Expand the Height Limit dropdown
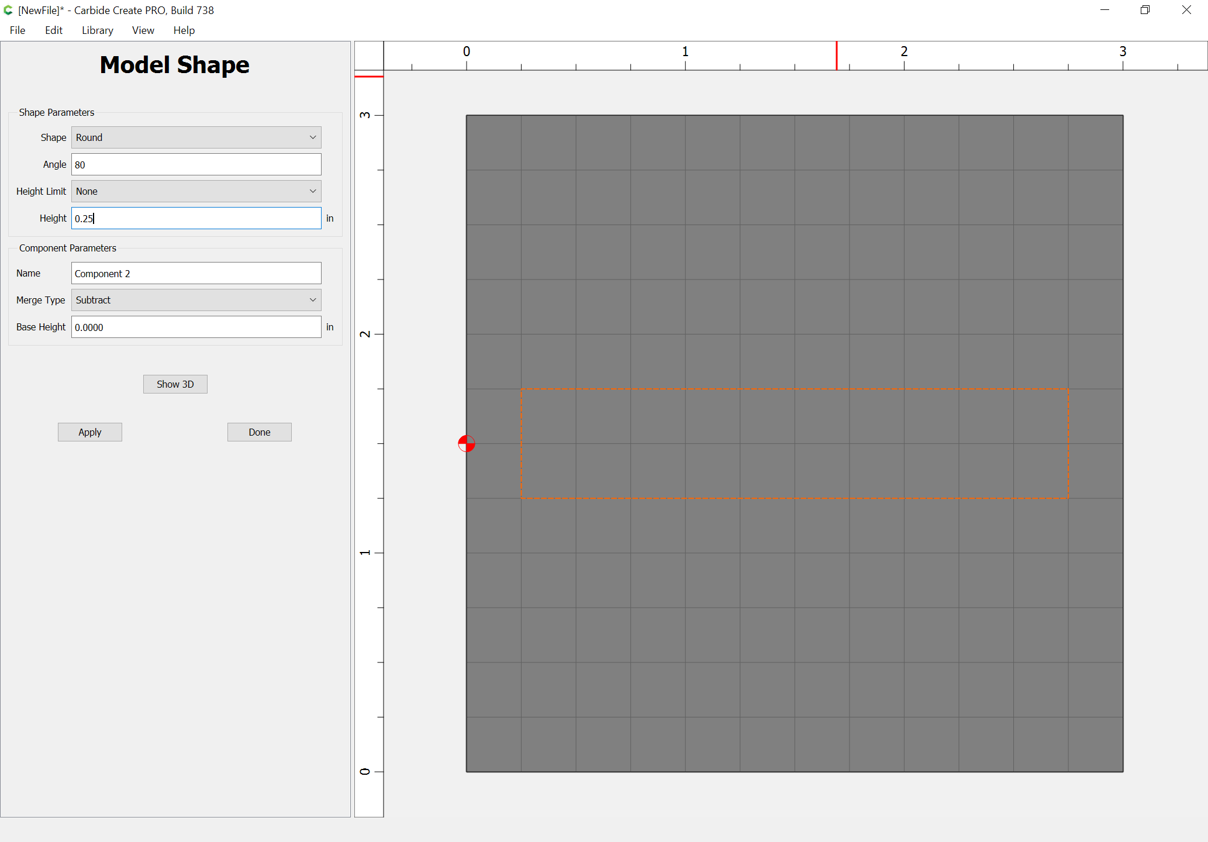1208x842 pixels. [196, 191]
